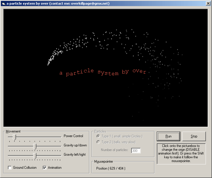Click the Power Control label

coord(73,136)
